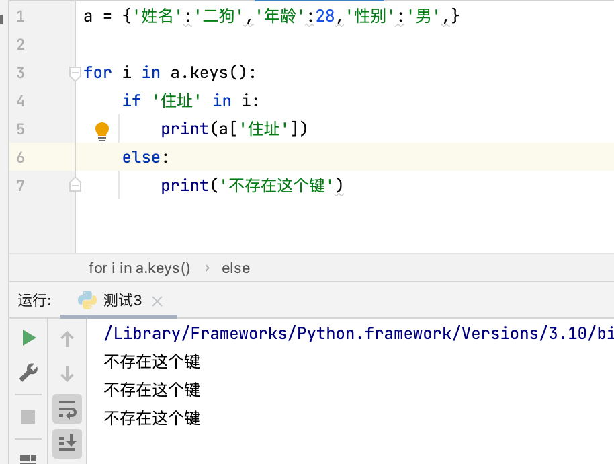Close the 测试3 run tab

(157, 301)
